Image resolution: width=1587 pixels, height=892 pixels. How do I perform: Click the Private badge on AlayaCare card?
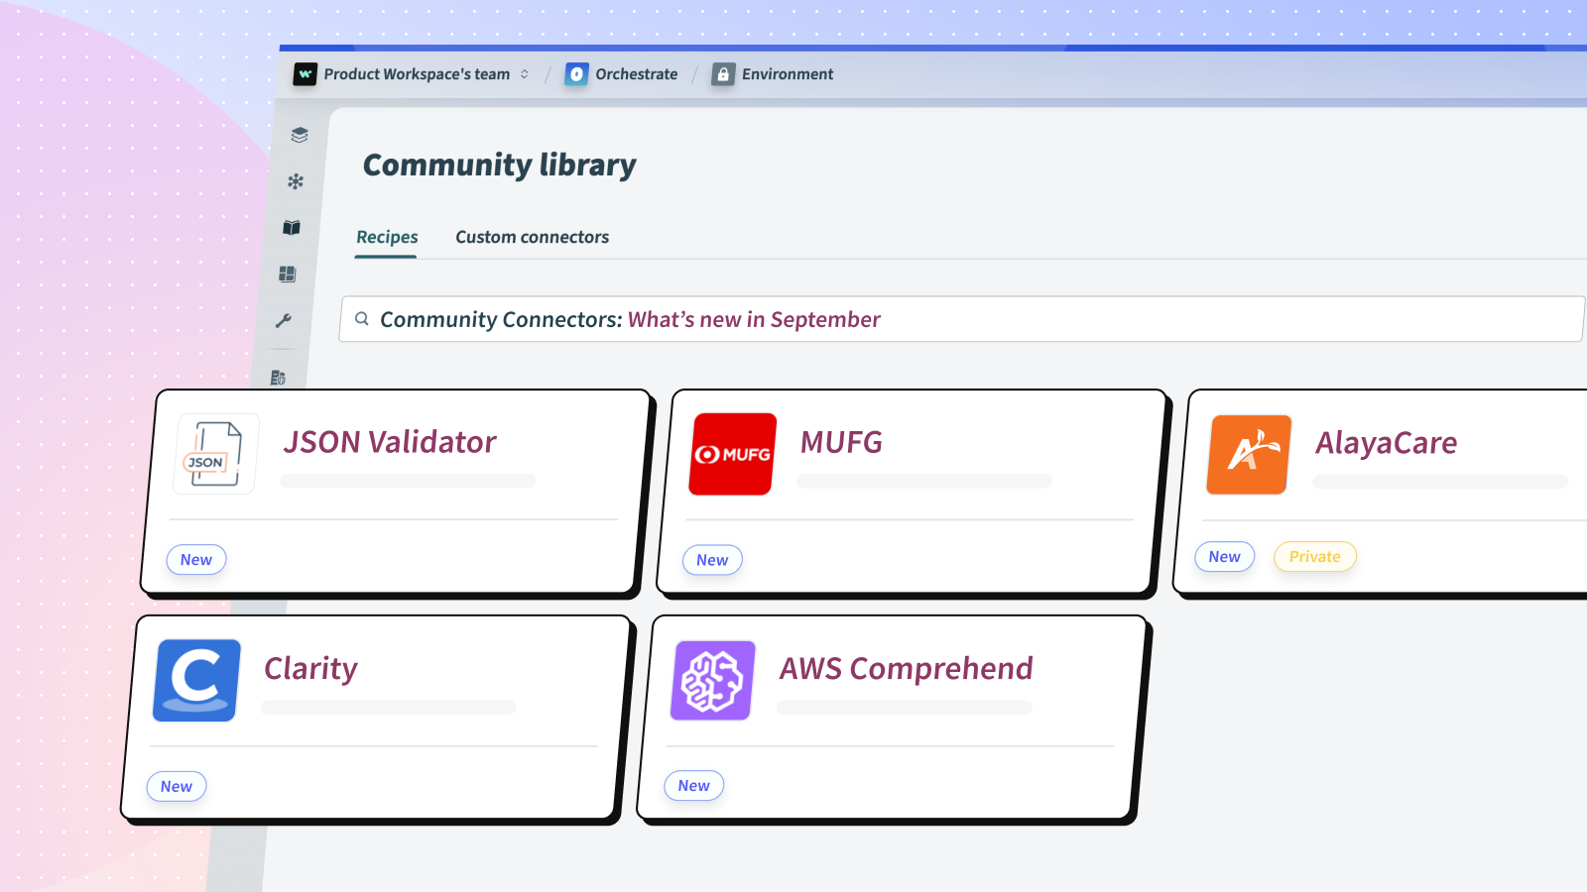[1314, 557]
